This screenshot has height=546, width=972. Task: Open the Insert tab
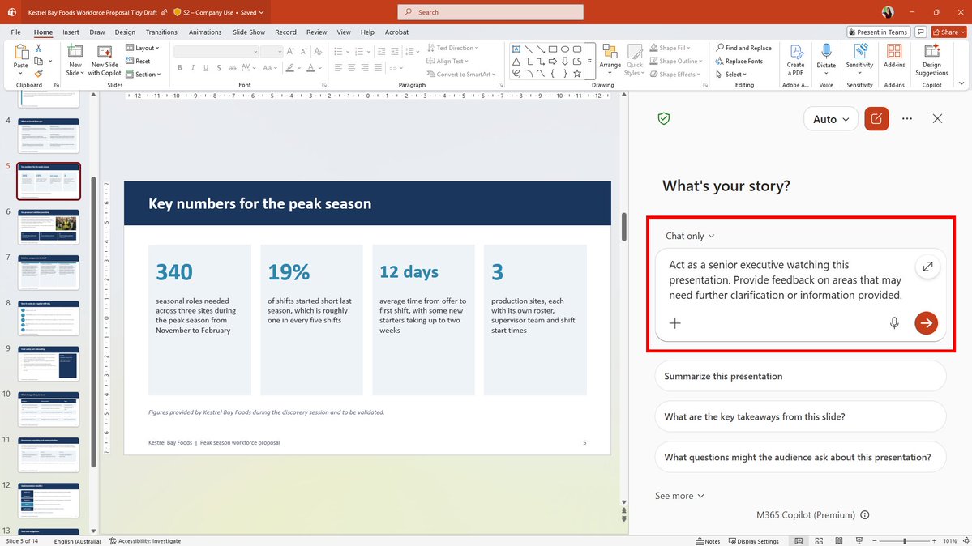(71, 32)
